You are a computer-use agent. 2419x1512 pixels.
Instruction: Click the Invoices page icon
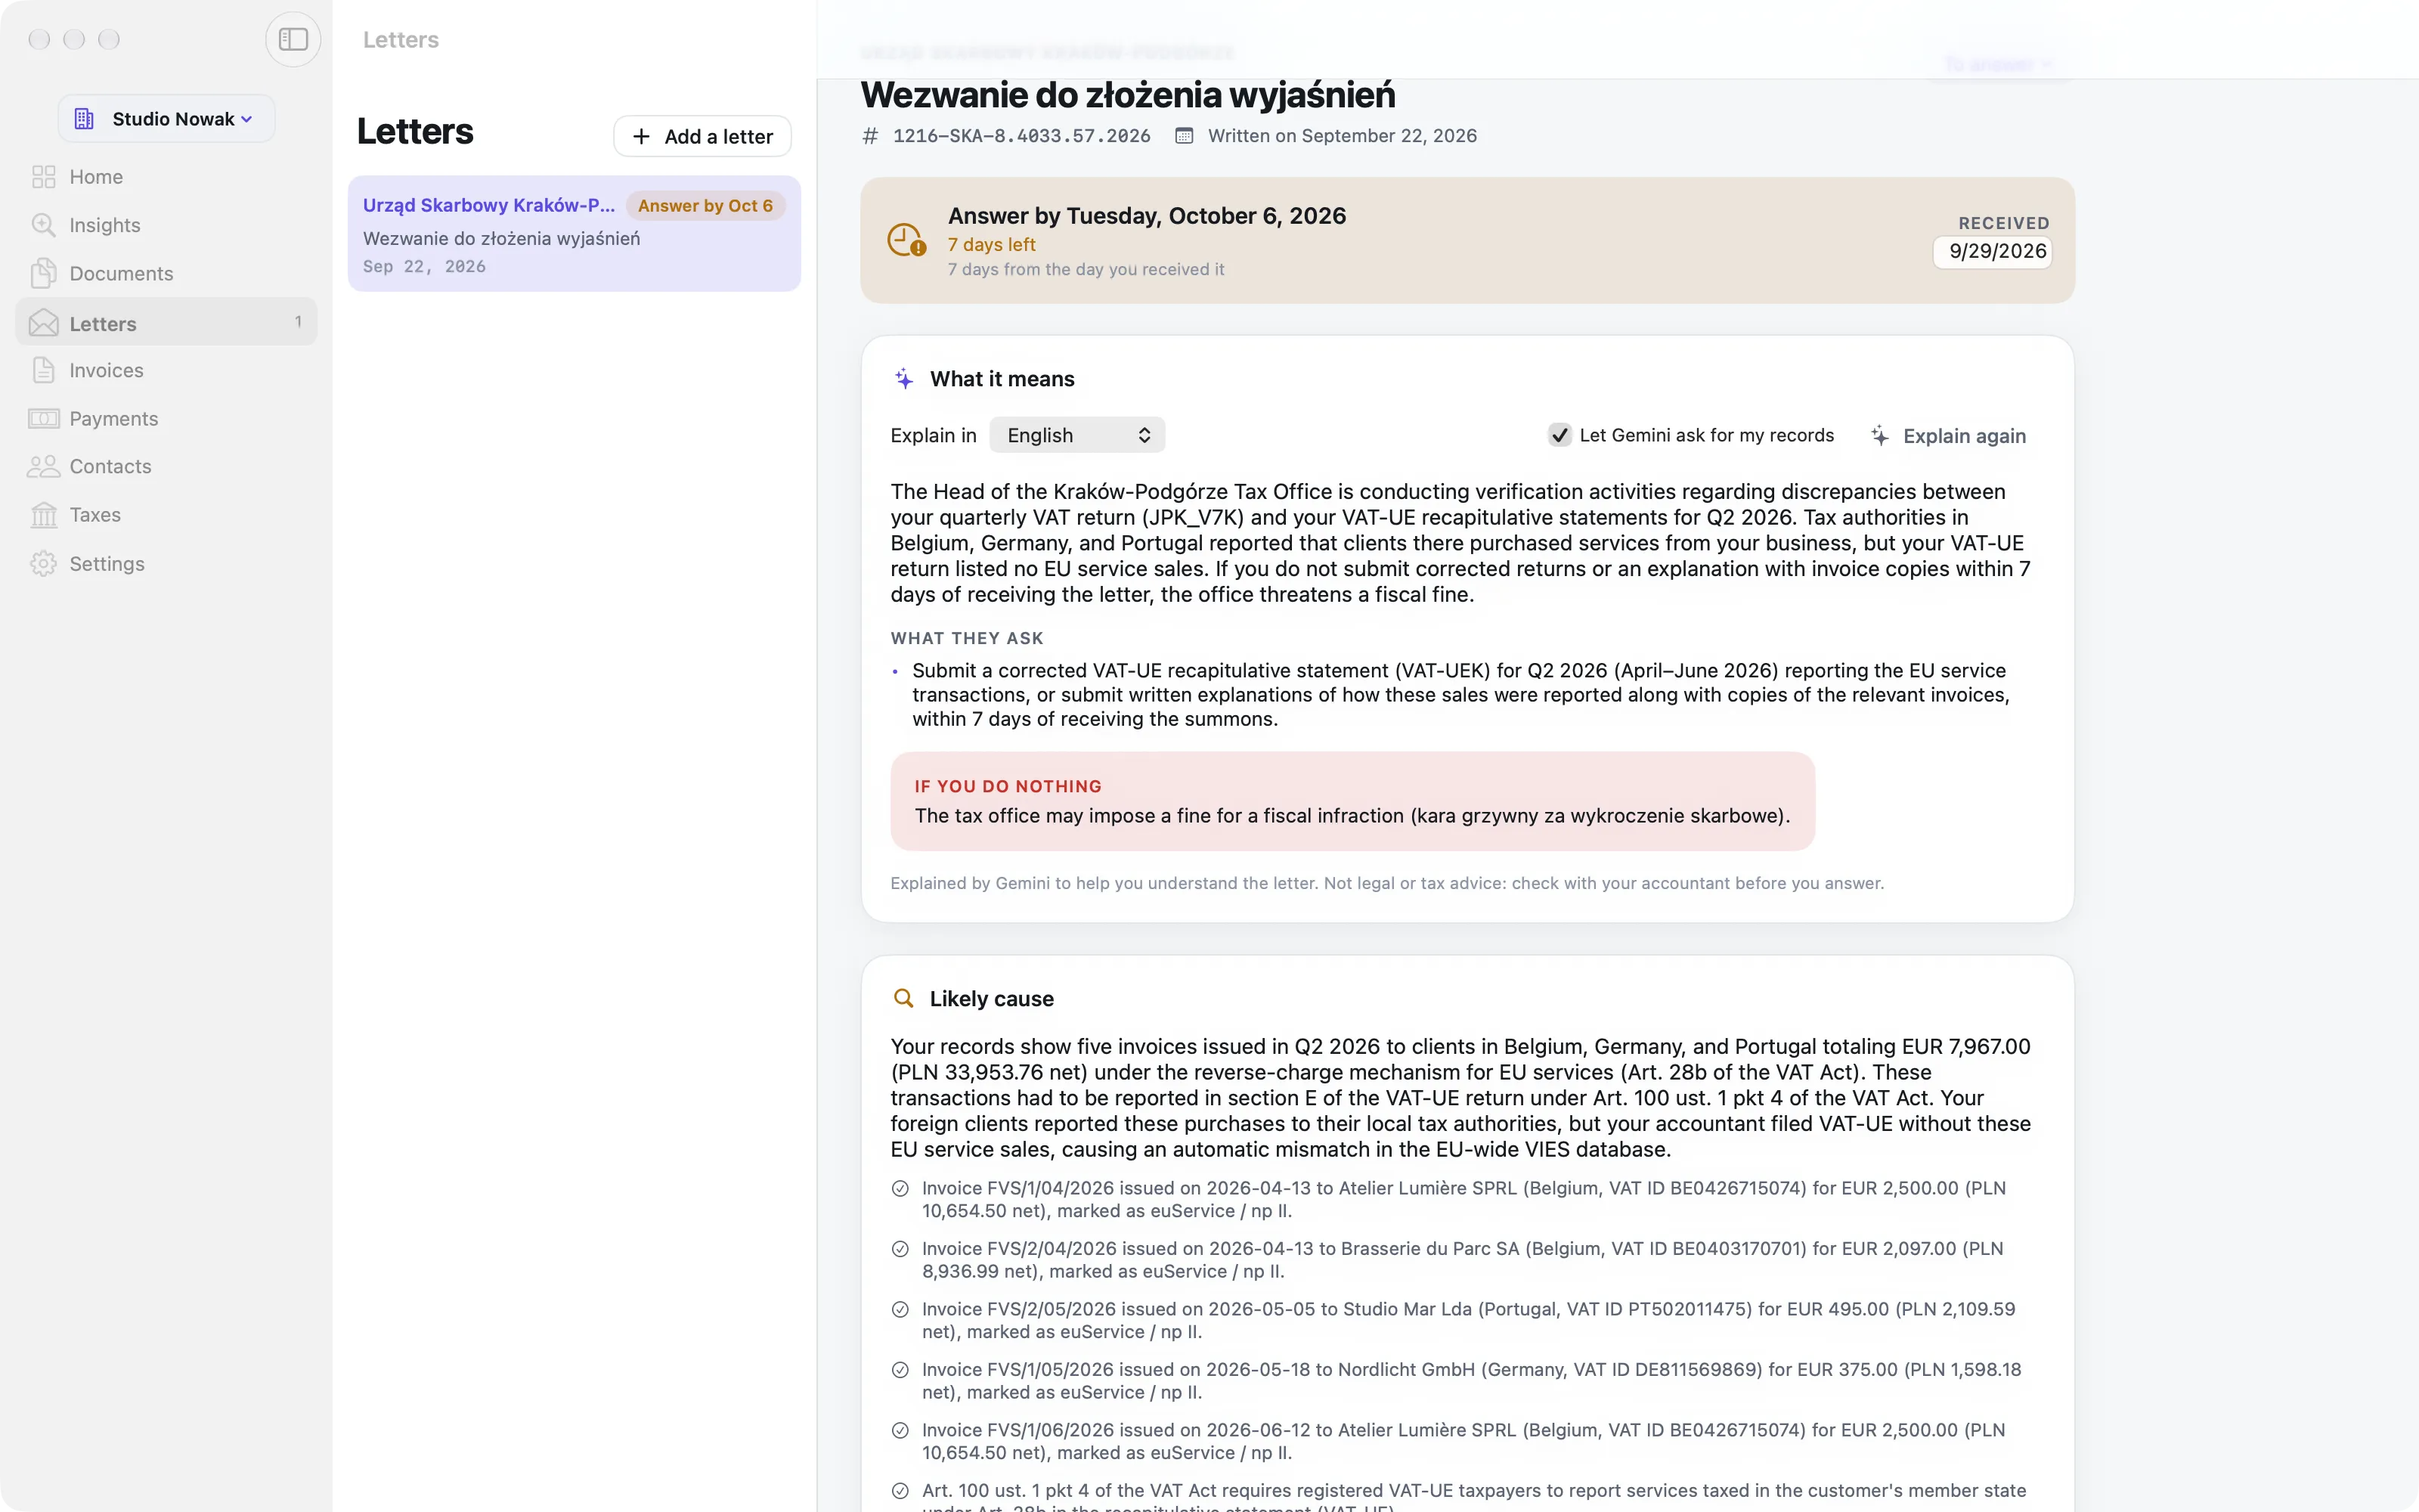[x=43, y=370]
